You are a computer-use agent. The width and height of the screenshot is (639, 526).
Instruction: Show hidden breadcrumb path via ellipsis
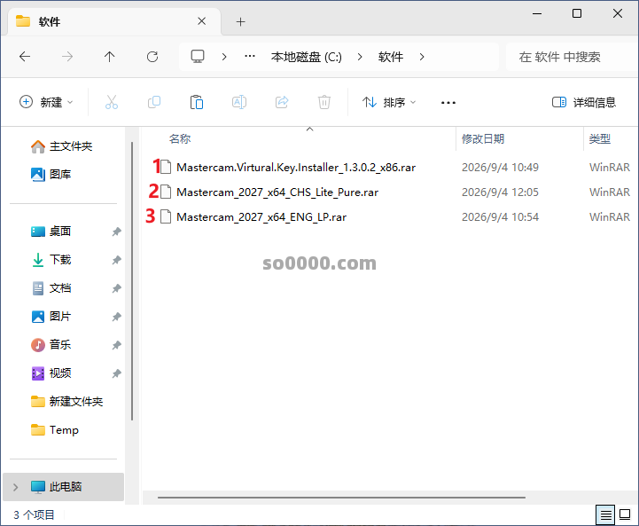tap(250, 56)
